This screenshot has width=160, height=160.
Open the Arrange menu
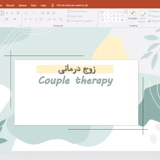click(x=133, y=16)
